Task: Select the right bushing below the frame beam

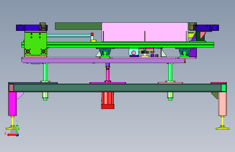Action: point(170,95)
